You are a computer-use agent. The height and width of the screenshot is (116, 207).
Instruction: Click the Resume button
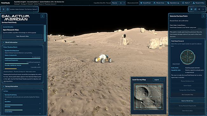click(x=114, y=3)
